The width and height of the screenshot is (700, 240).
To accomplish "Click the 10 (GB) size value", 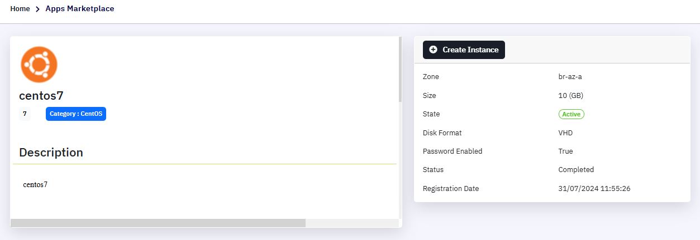I will click(x=571, y=95).
